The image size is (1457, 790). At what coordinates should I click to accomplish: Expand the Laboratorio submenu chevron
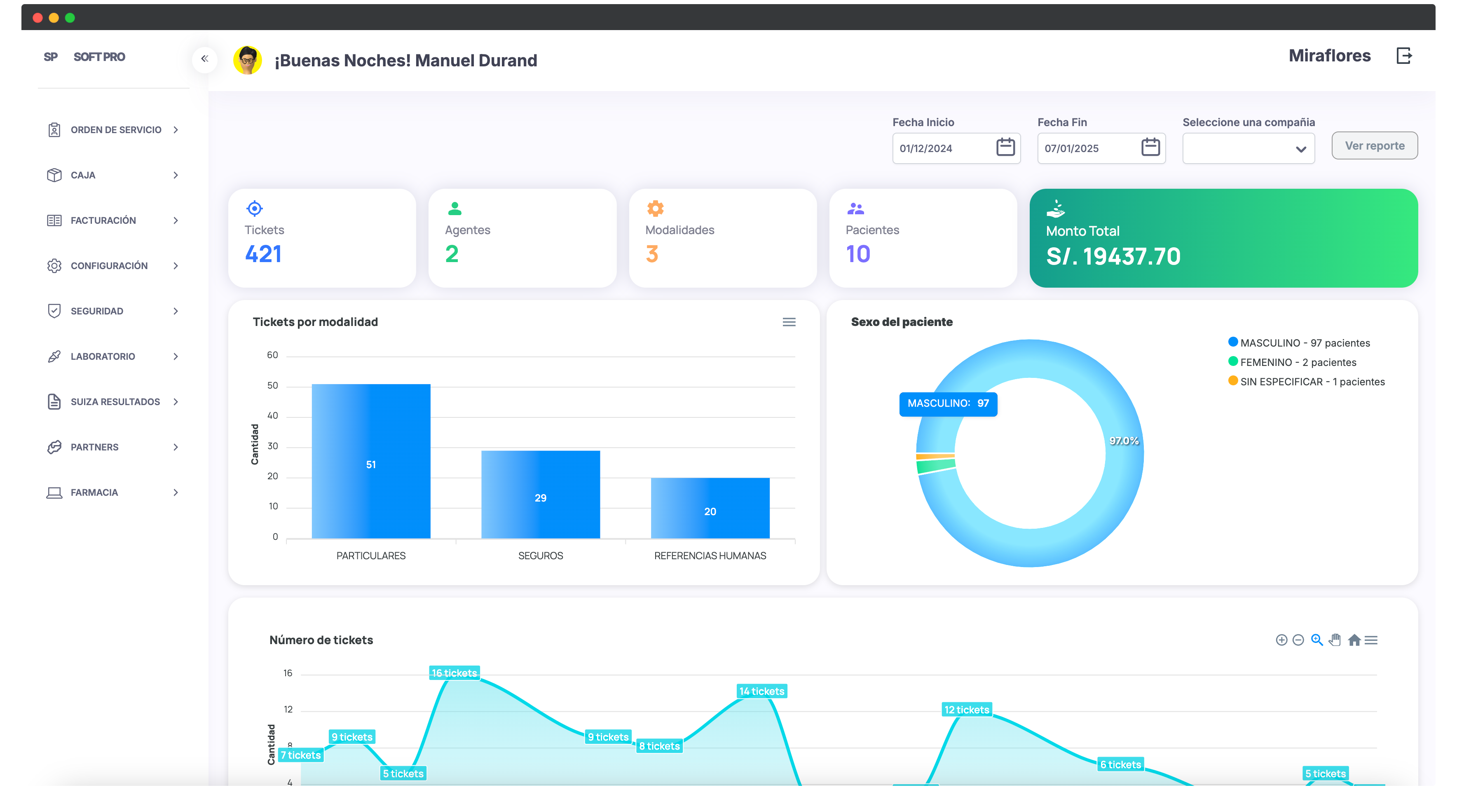(176, 356)
